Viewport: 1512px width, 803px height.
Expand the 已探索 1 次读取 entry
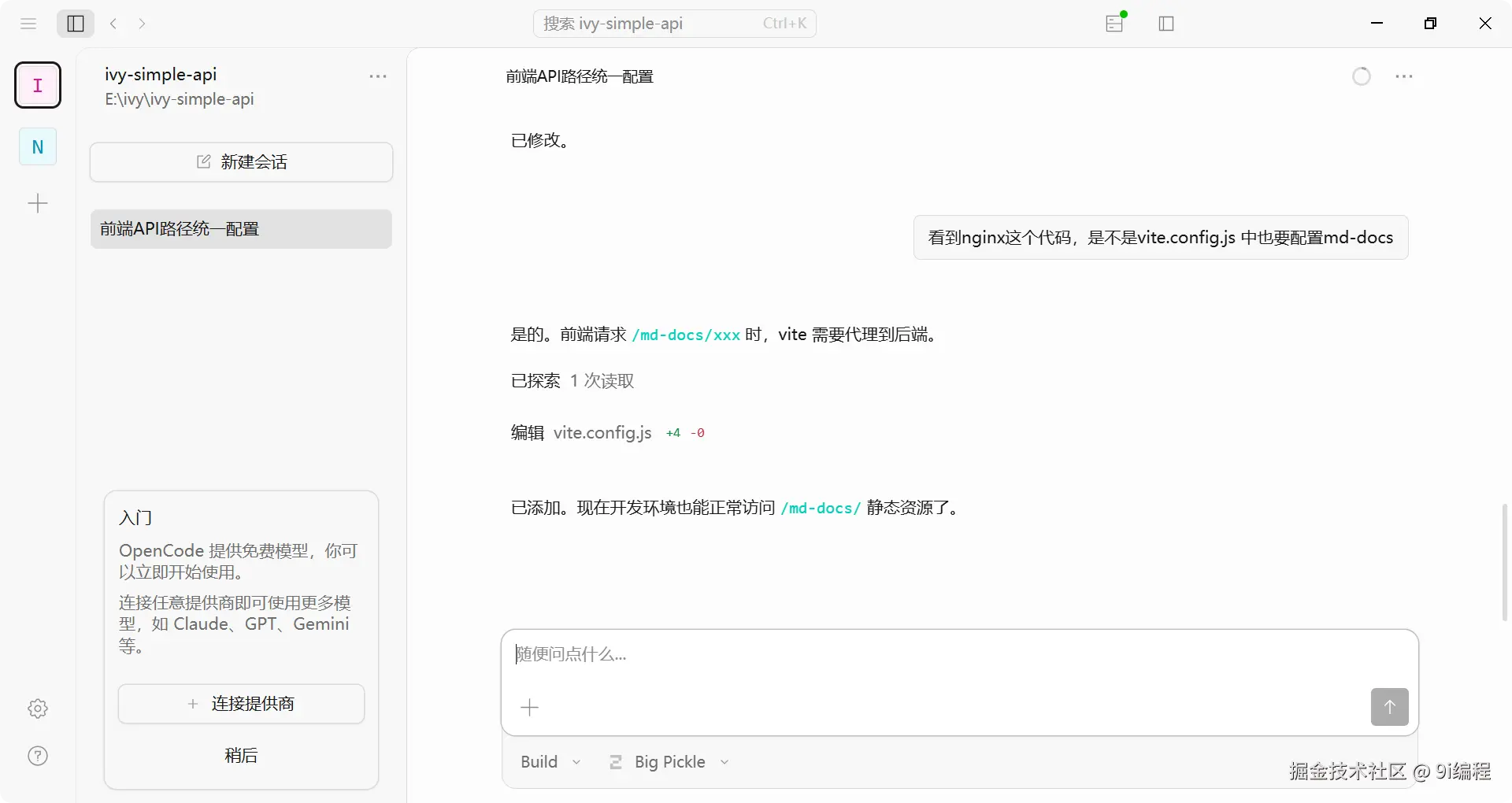pyautogui.click(x=573, y=381)
